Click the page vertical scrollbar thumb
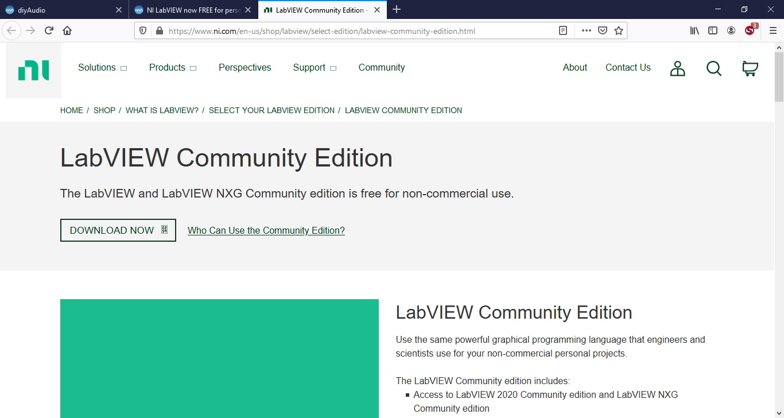 pyautogui.click(x=779, y=76)
